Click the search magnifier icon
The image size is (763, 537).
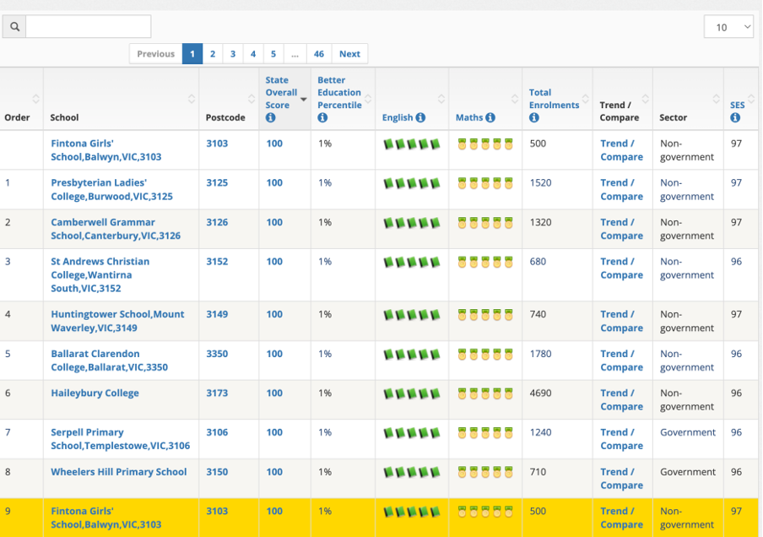coord(14,27)
